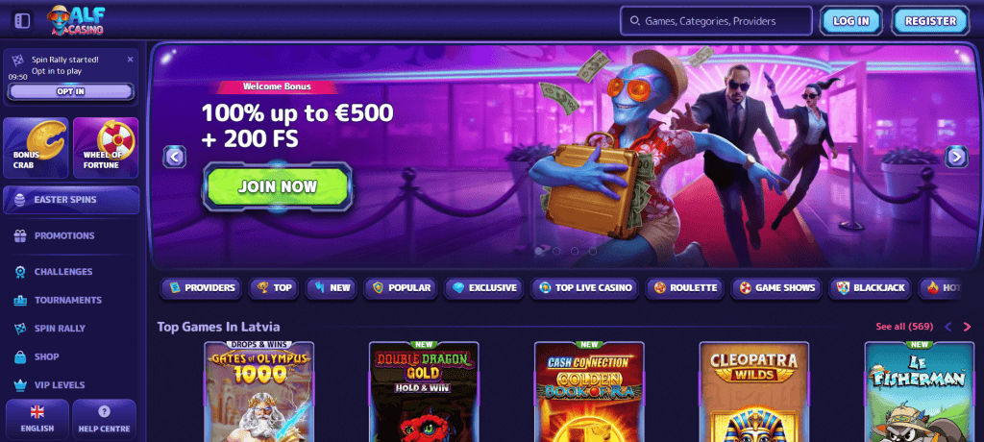
Task: Open the Promotions gift icon
Action: click(21, 236)
